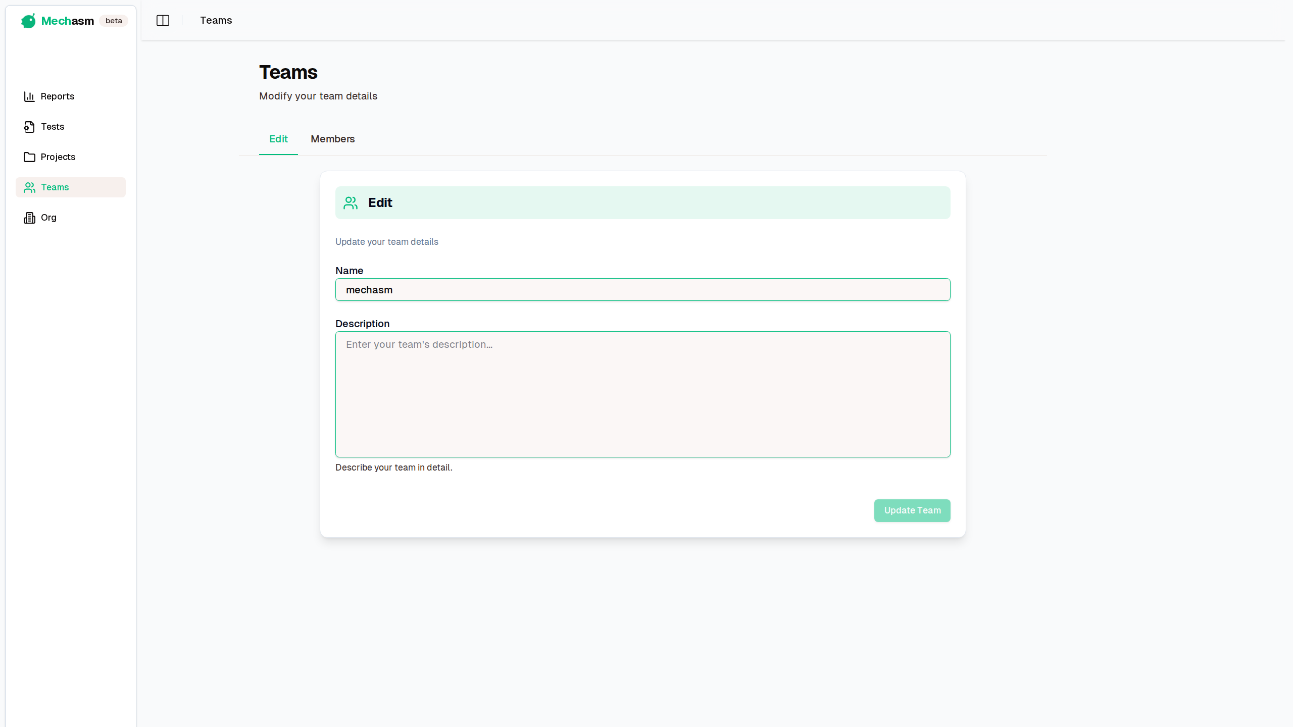Image resolution: width=1293 pixels, height=727 pixels.
Task: Select the Edit tab
Action: (278, 139)
